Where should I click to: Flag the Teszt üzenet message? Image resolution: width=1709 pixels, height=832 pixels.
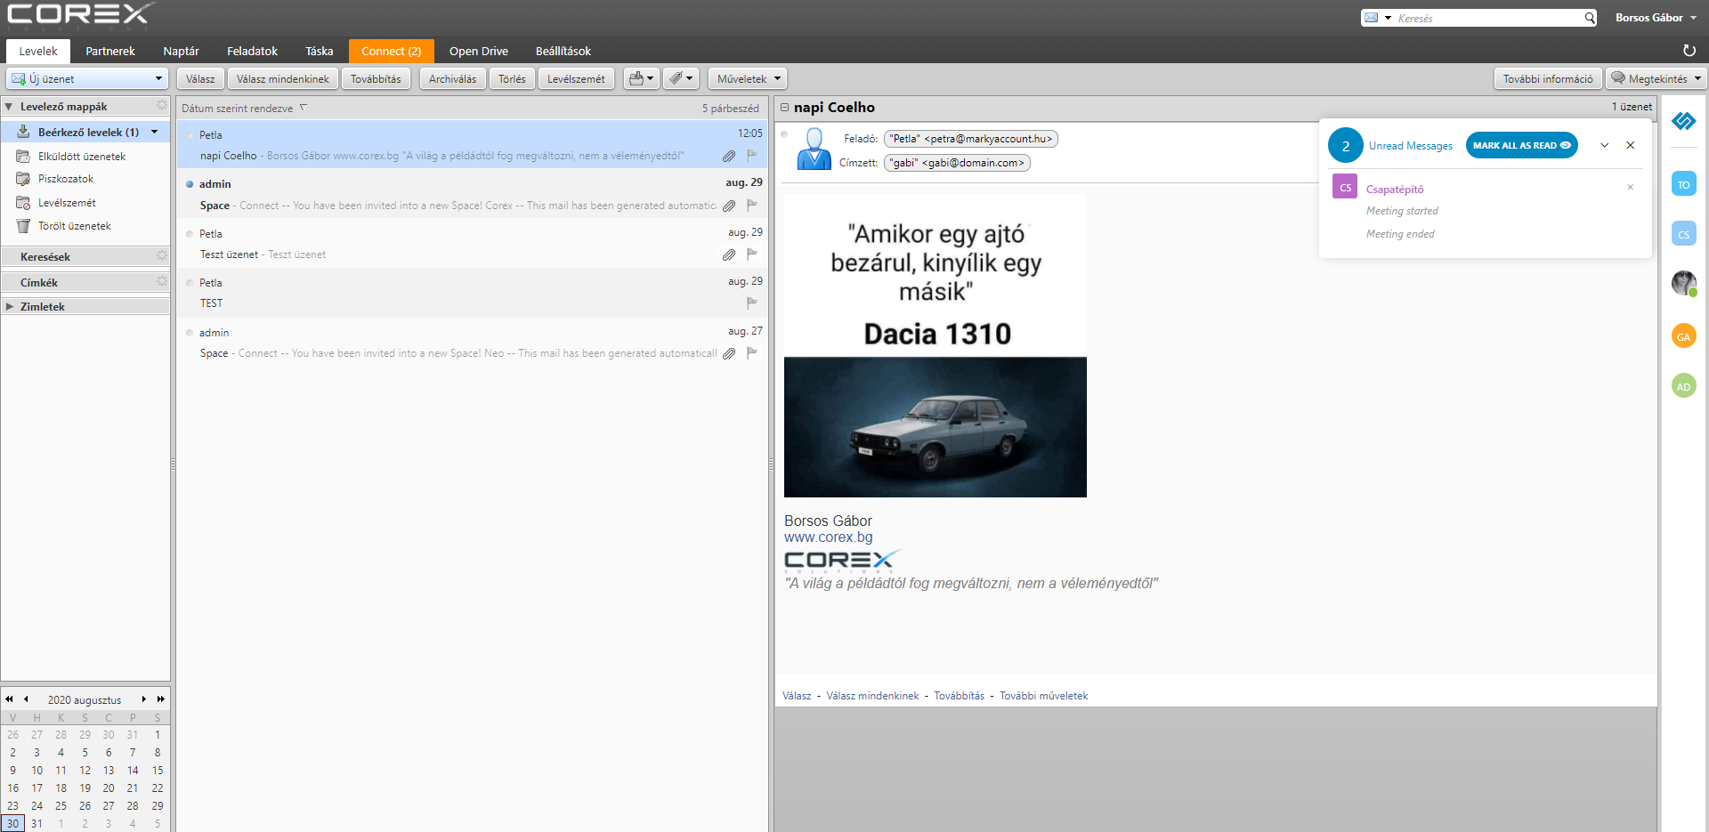coord(752,254)
